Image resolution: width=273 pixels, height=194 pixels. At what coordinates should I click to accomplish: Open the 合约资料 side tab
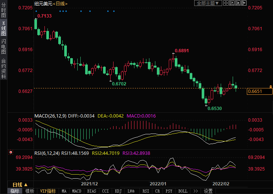4,69
